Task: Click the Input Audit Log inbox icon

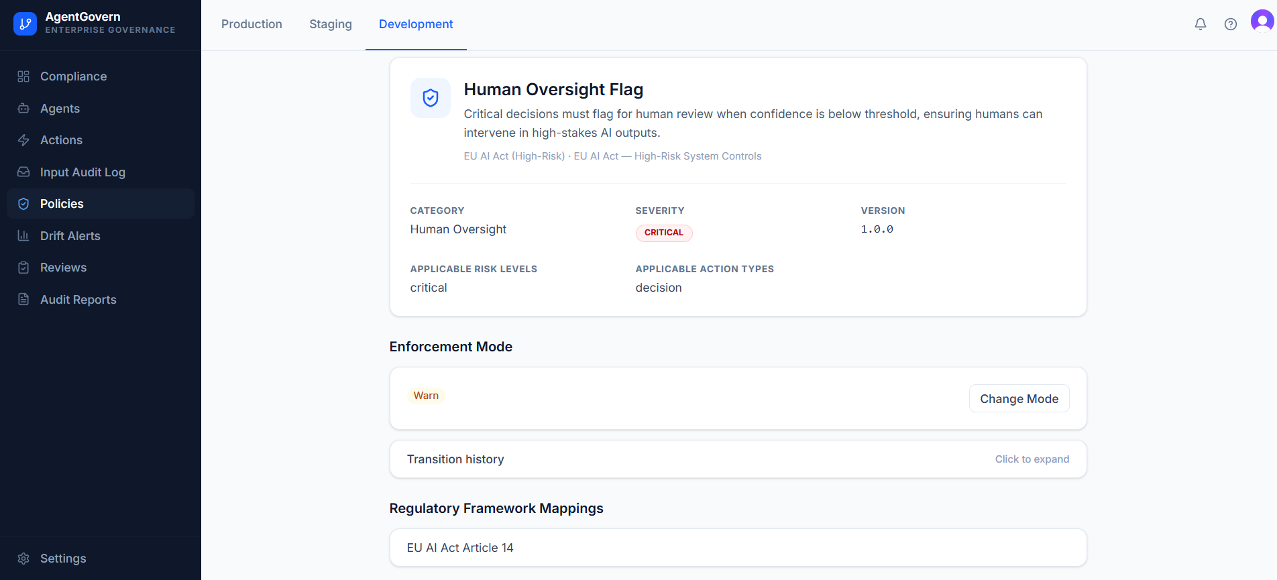Action: coord(23,172)
